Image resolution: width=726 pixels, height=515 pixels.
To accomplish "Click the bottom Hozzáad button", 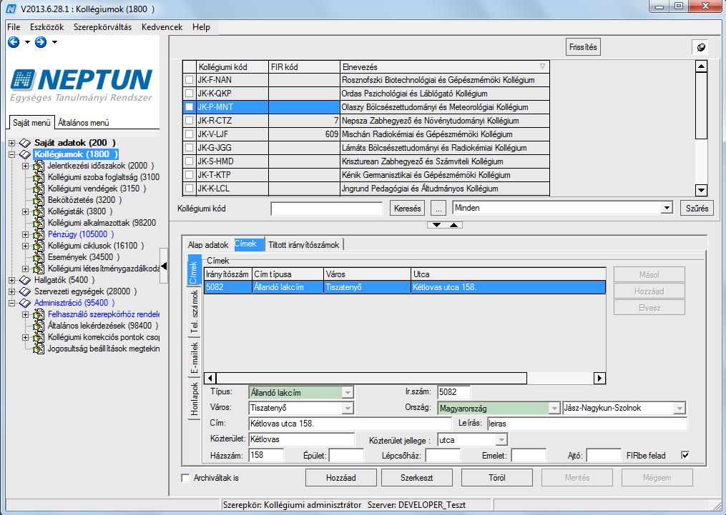I will click(340, 478).
